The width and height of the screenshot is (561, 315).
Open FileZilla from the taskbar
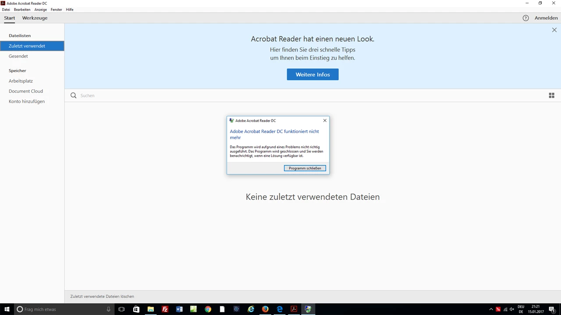click(x=165, y=309)
